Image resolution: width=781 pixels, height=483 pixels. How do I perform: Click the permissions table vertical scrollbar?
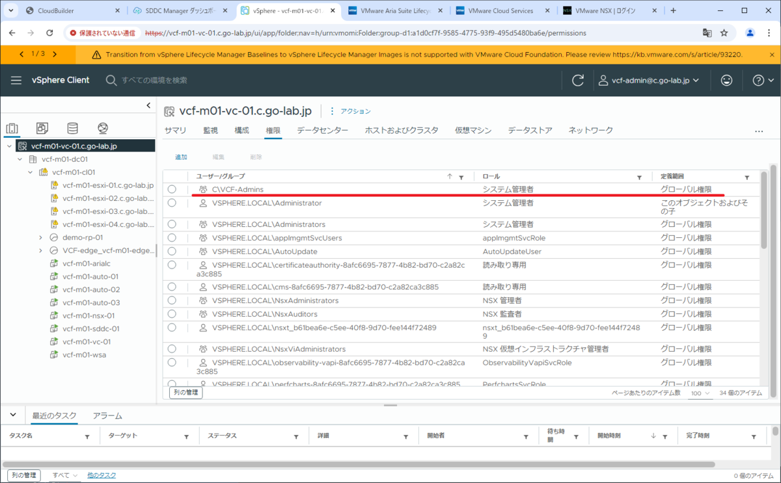764,209
